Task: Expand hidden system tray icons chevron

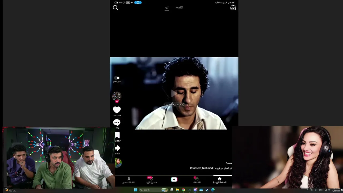Action: (307, 190)
